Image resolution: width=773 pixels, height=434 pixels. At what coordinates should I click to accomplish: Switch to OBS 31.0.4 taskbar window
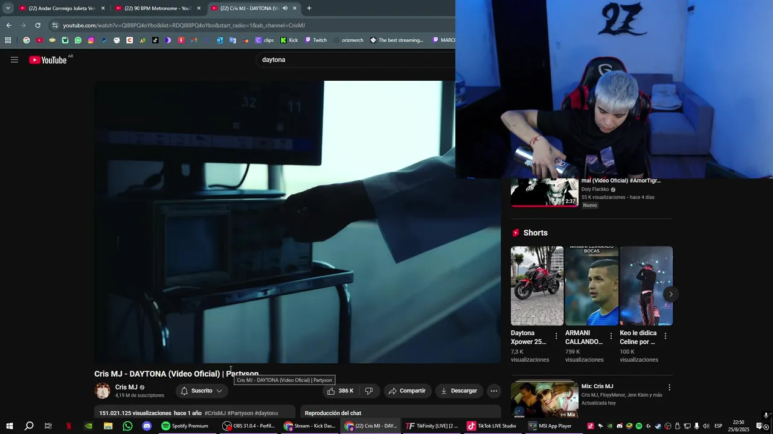pyautogui.click(x=248, y=426)
